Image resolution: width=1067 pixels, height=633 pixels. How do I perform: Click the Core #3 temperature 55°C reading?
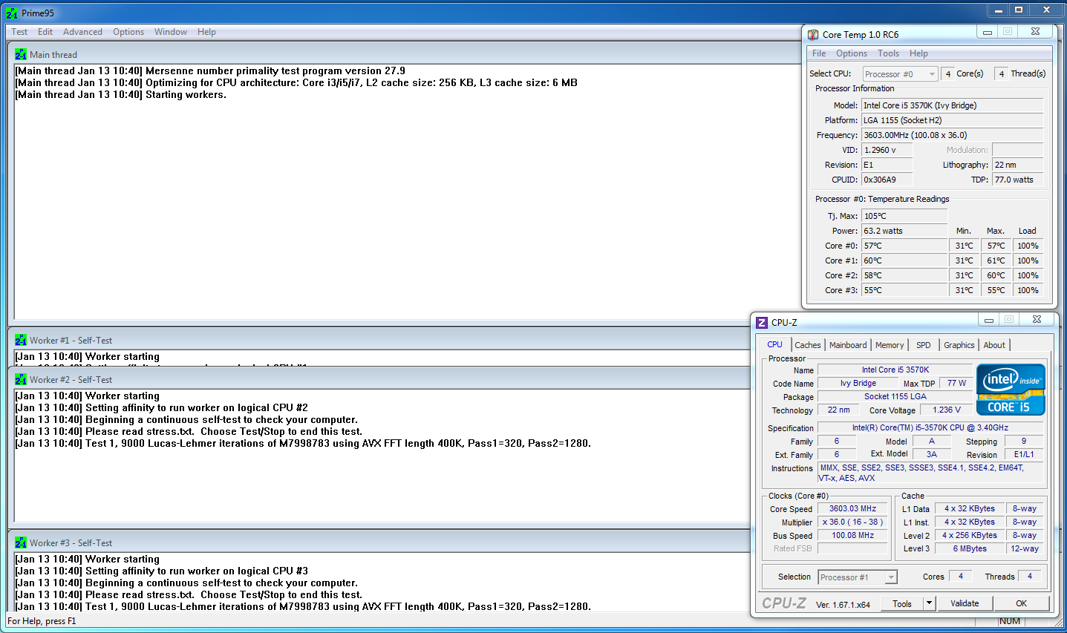[x=904, y=290]
